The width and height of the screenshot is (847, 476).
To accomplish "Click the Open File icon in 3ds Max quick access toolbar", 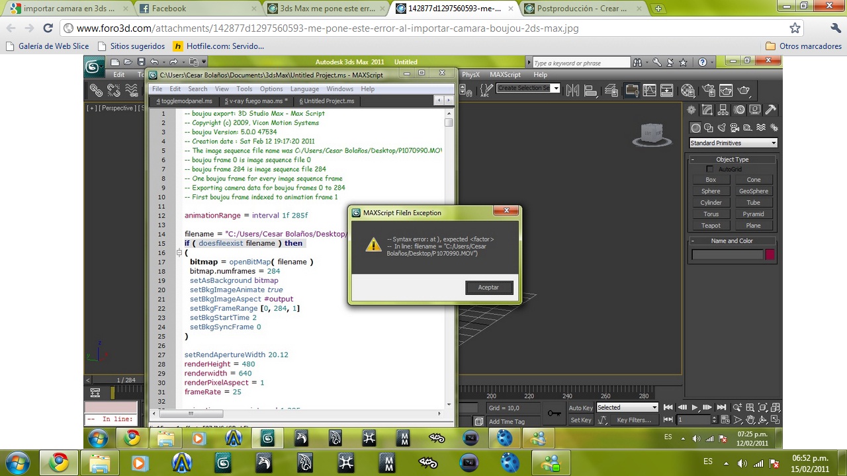I will point(128,62).
